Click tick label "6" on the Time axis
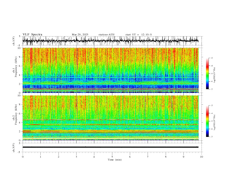This screenshot has width=227, height=176. (130, 157)
